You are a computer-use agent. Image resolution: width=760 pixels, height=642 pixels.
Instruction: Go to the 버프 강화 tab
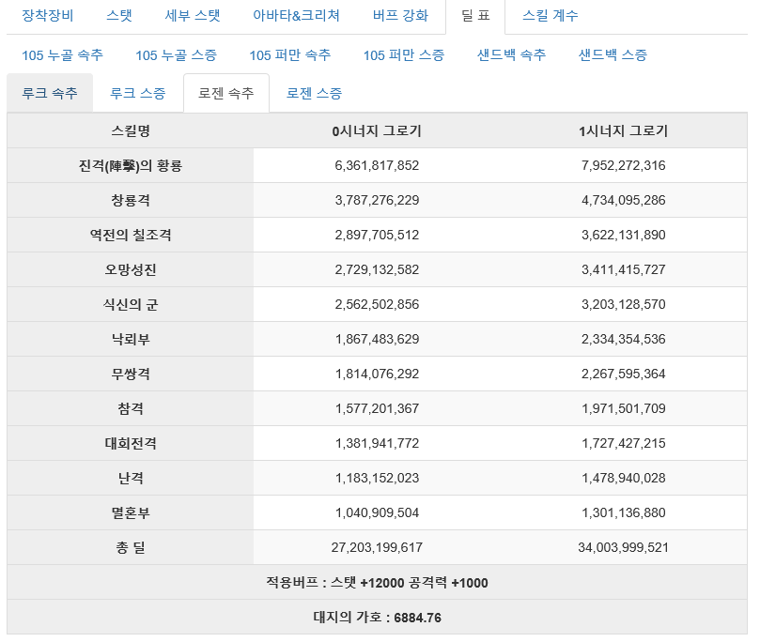click(400, 16)
